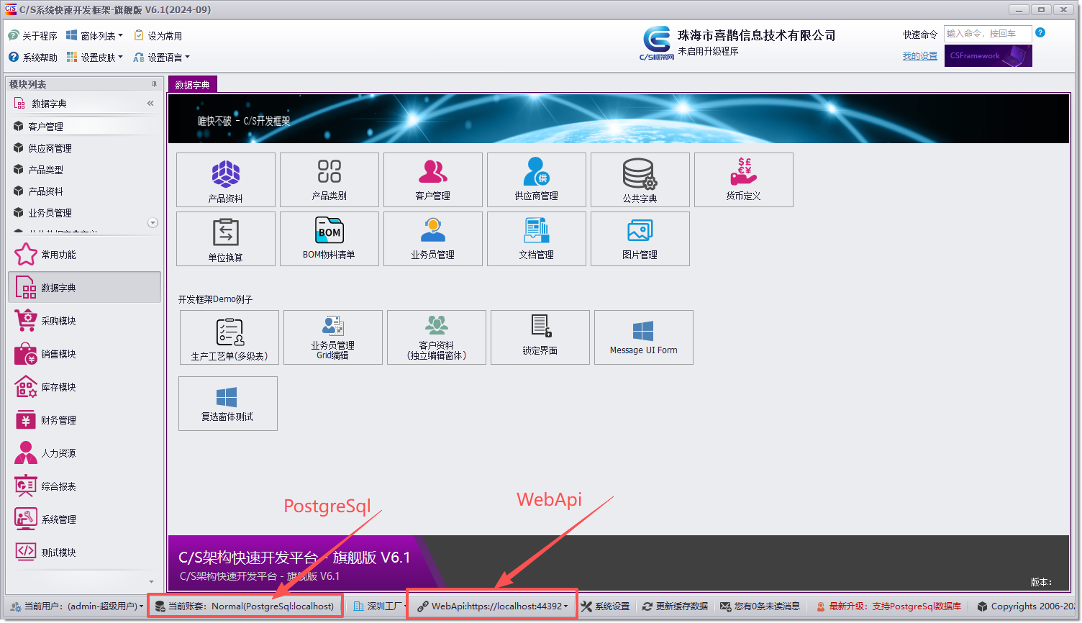The height and width of the screenshot is (623, 1082).
Task: Launch 单位换算 unit conversion
Action: click(x=225, y=238)
